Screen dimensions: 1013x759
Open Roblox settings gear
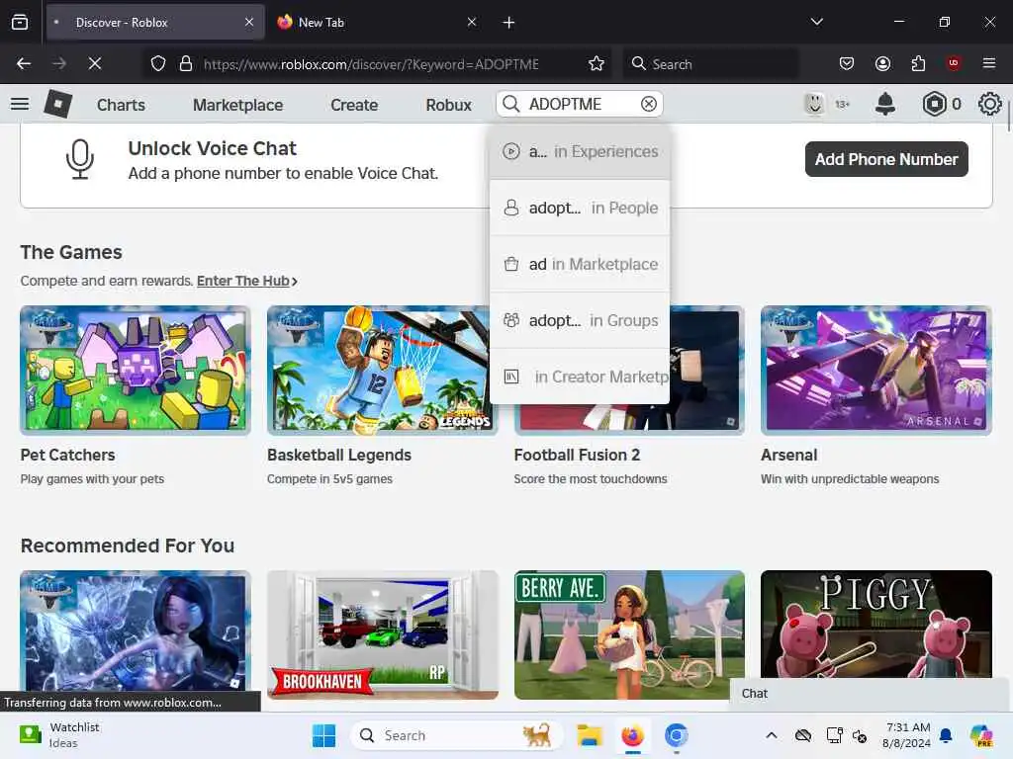pos(989,104)
